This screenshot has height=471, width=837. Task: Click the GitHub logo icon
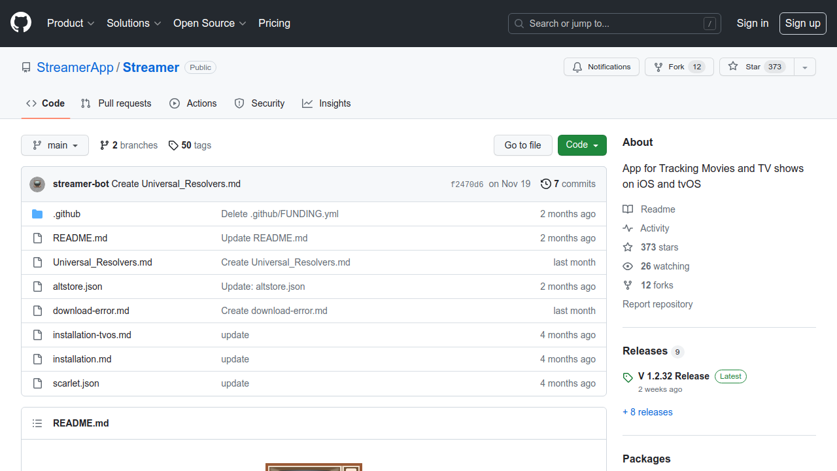point(21,23)
